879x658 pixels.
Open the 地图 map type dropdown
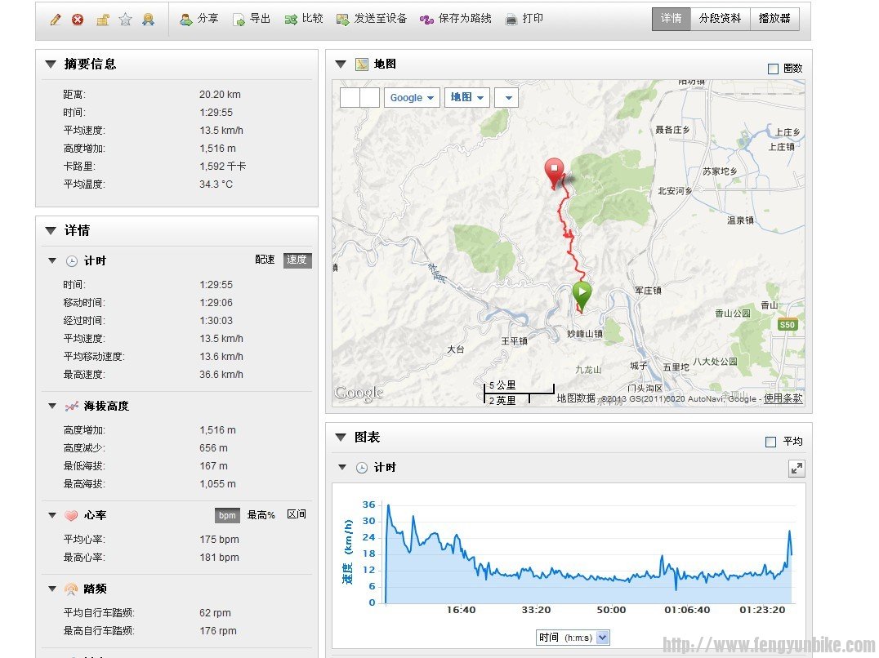coord(467,98)
